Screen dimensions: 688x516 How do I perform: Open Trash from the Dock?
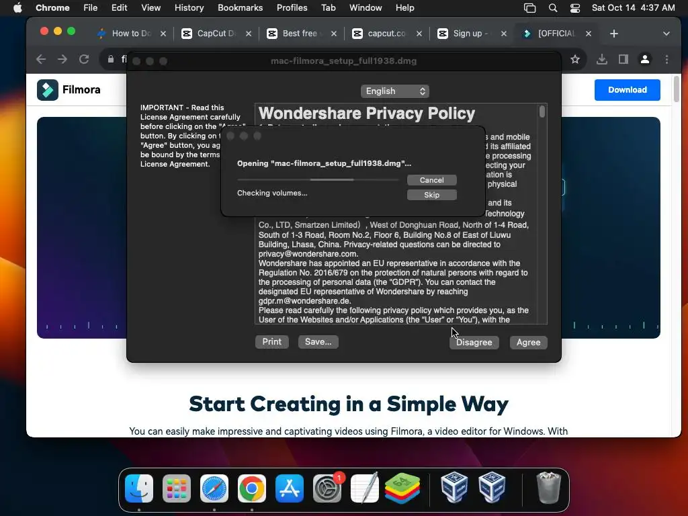coord(548,488)
